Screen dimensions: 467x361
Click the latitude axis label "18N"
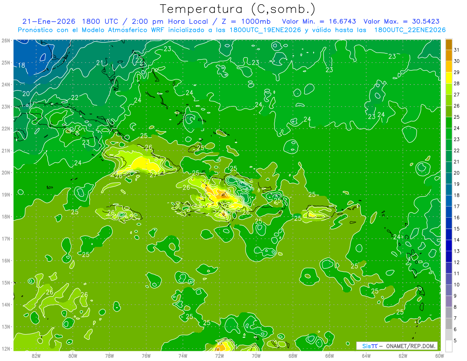pos(5,217)
